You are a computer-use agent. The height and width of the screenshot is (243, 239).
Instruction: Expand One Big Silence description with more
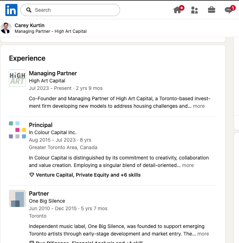[x=203, y=234]
